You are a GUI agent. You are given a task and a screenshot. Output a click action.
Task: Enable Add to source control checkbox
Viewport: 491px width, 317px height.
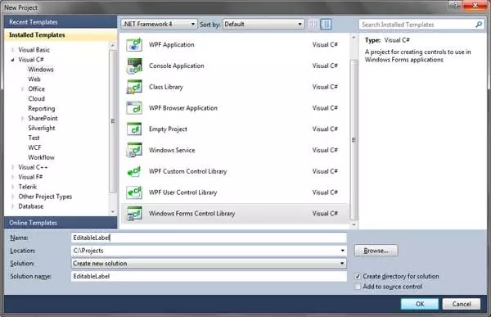(358, 286)
